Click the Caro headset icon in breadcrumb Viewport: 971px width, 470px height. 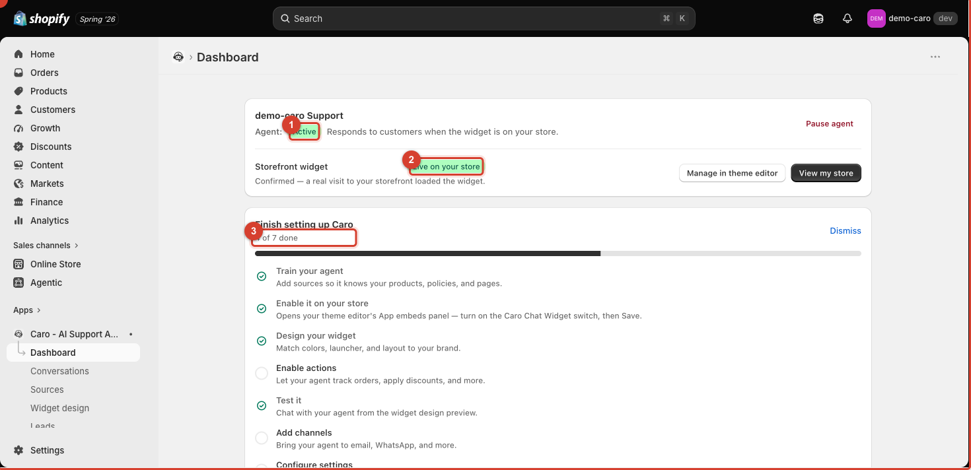[x=178, y=57]
